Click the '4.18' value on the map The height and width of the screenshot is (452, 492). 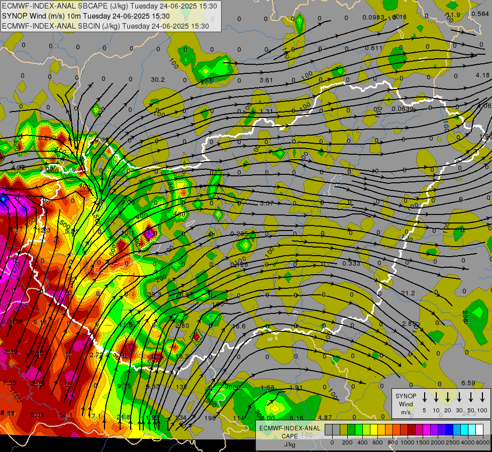[x=482, y=75]
